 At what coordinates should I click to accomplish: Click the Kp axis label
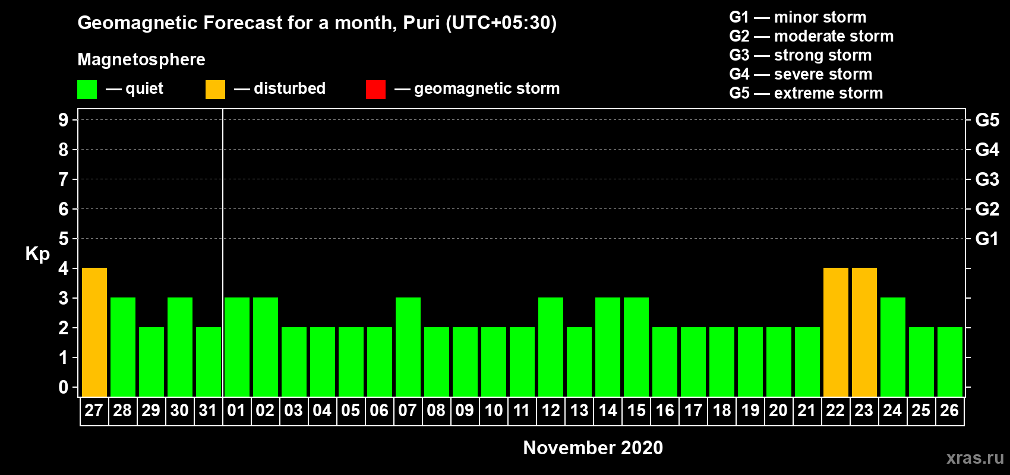(37, 254)
